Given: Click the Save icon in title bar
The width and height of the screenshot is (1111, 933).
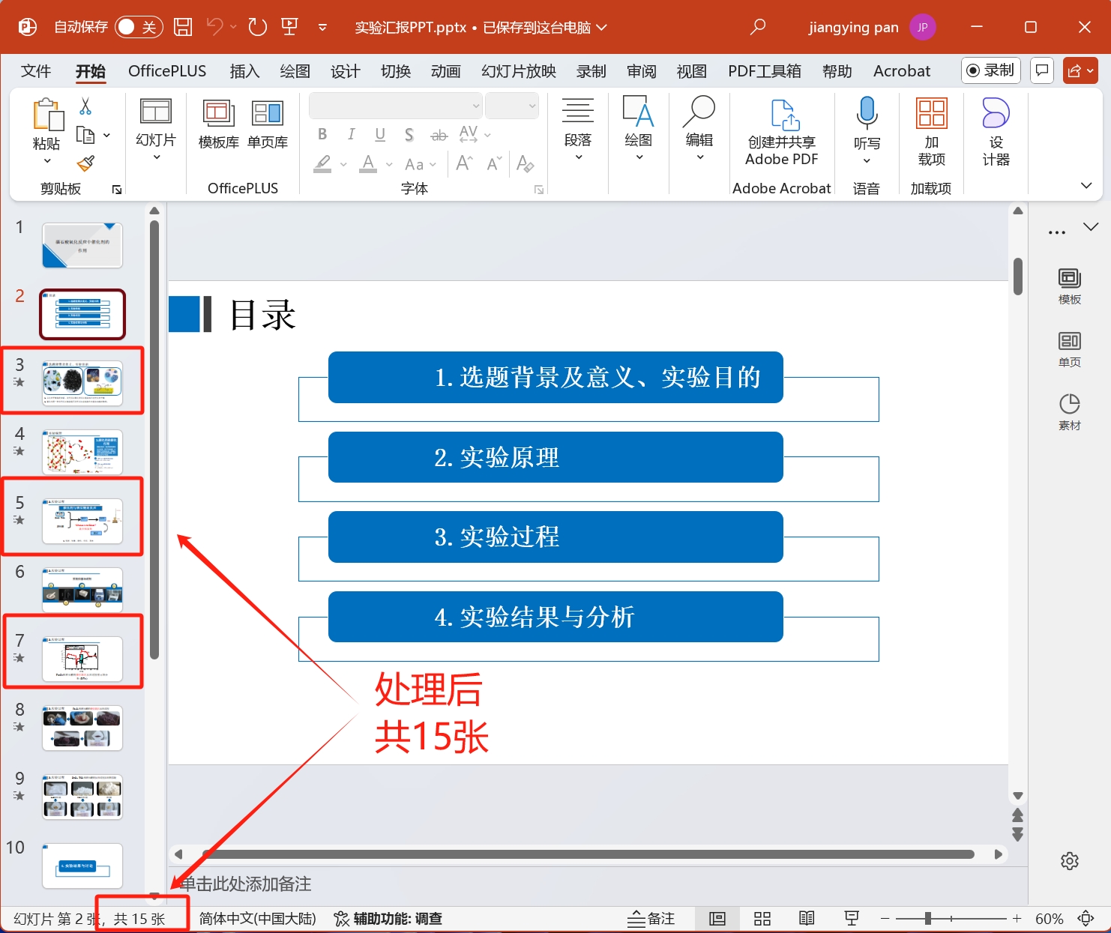Looking at the screenshot, I should click(x=183, y=28).
